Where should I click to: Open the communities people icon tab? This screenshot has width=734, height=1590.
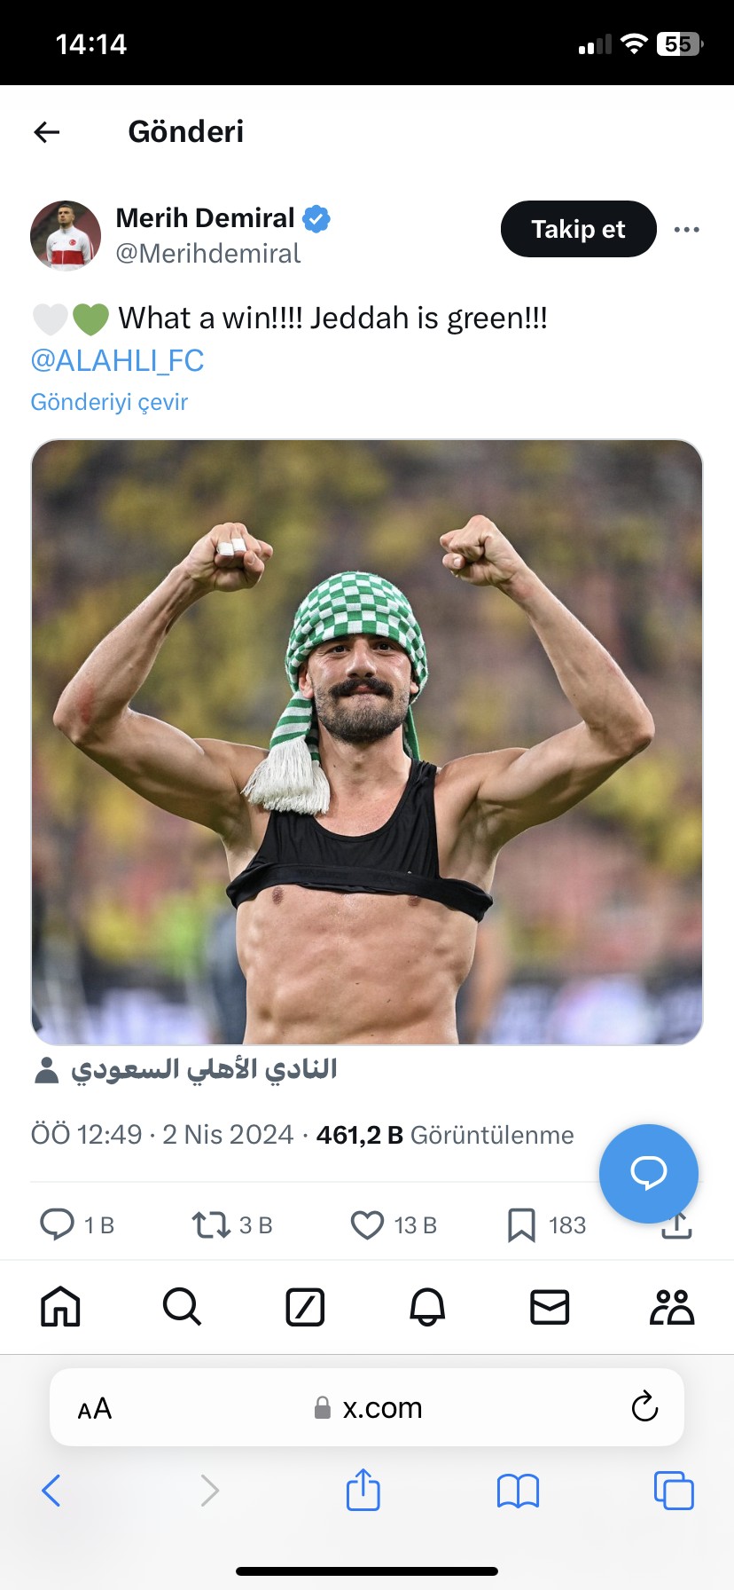pos(672,1307)
